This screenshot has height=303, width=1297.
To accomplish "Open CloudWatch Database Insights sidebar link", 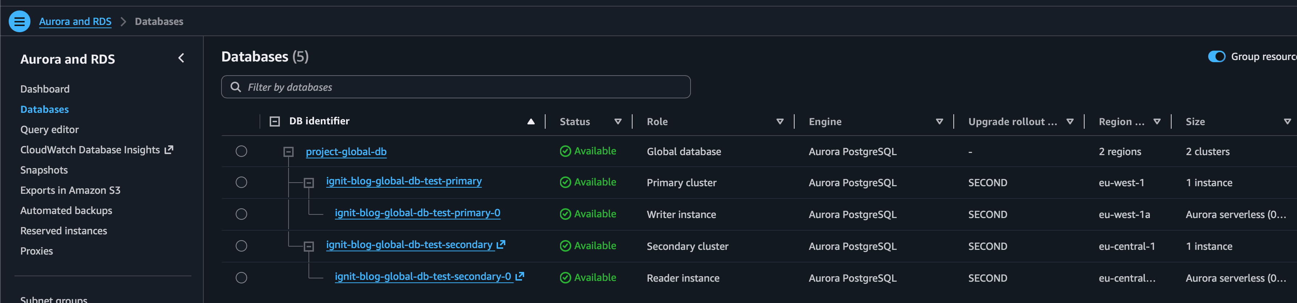I will click(90, 150).
